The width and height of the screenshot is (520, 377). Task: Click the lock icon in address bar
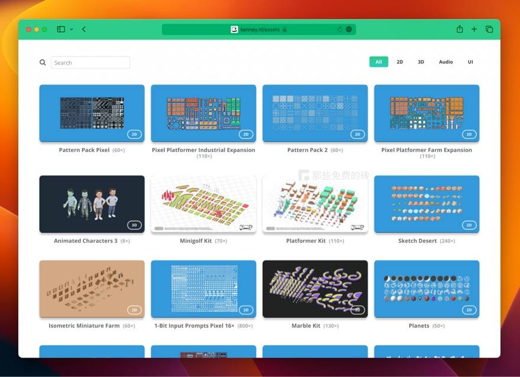click(x=285, y=30)
